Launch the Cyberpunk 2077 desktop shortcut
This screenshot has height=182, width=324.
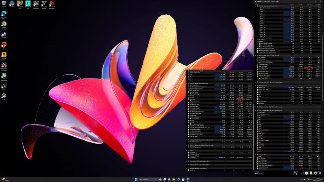point(20,4)
